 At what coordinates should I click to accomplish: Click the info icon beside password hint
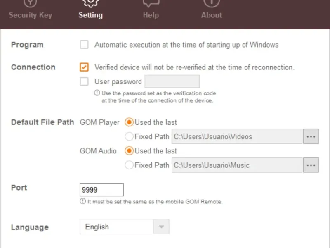(x=97, y=93)
